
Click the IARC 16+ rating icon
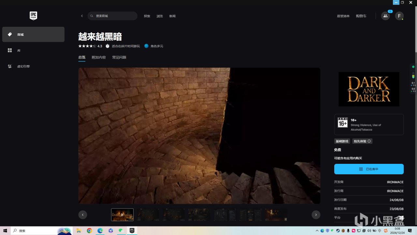coord(343,122)
